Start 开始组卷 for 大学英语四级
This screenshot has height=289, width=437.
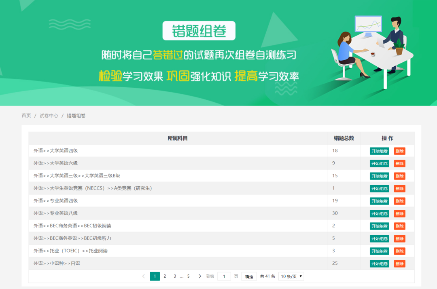(x=379, y=151)
